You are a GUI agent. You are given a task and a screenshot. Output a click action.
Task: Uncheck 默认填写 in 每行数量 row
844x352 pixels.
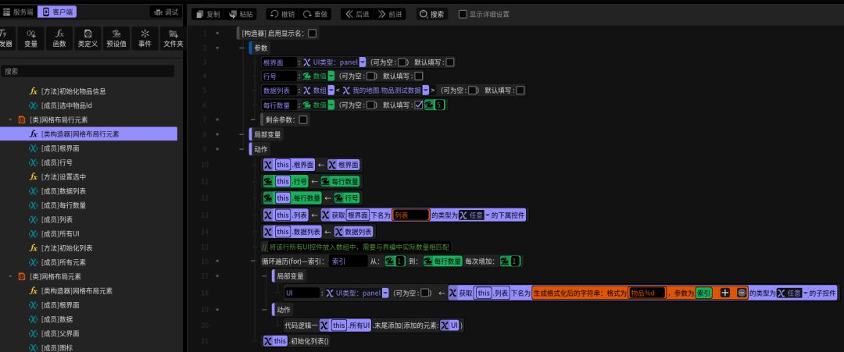(419, 105)
